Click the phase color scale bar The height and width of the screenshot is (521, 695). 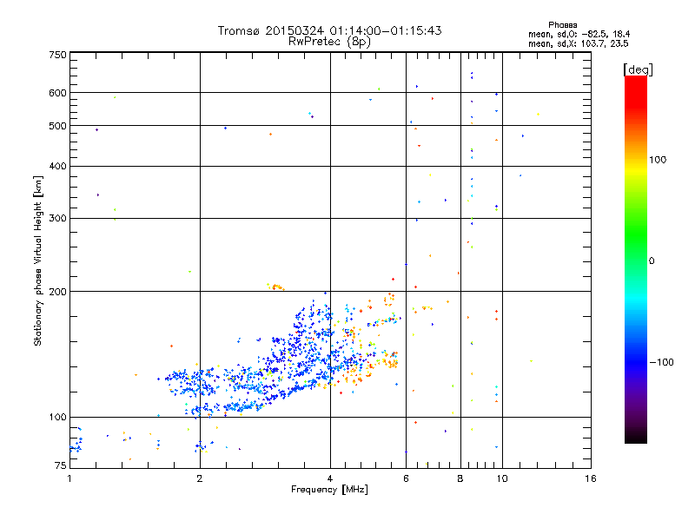pos(636,259)
